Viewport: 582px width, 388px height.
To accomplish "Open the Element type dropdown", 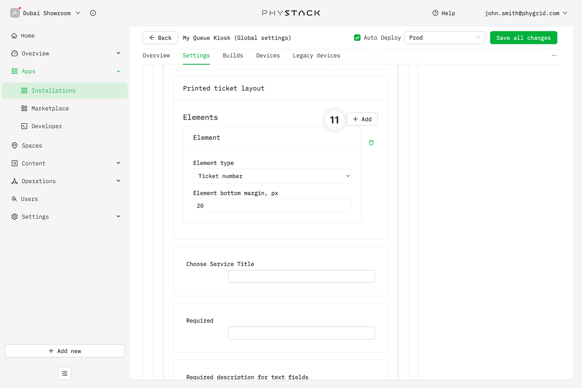I will coord(272,176).
